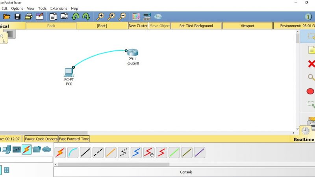Image resolution: width=315 pixels, height=177 pixels.
Task: Select the automatic connection type lightning icon
Action: (60, 153)
